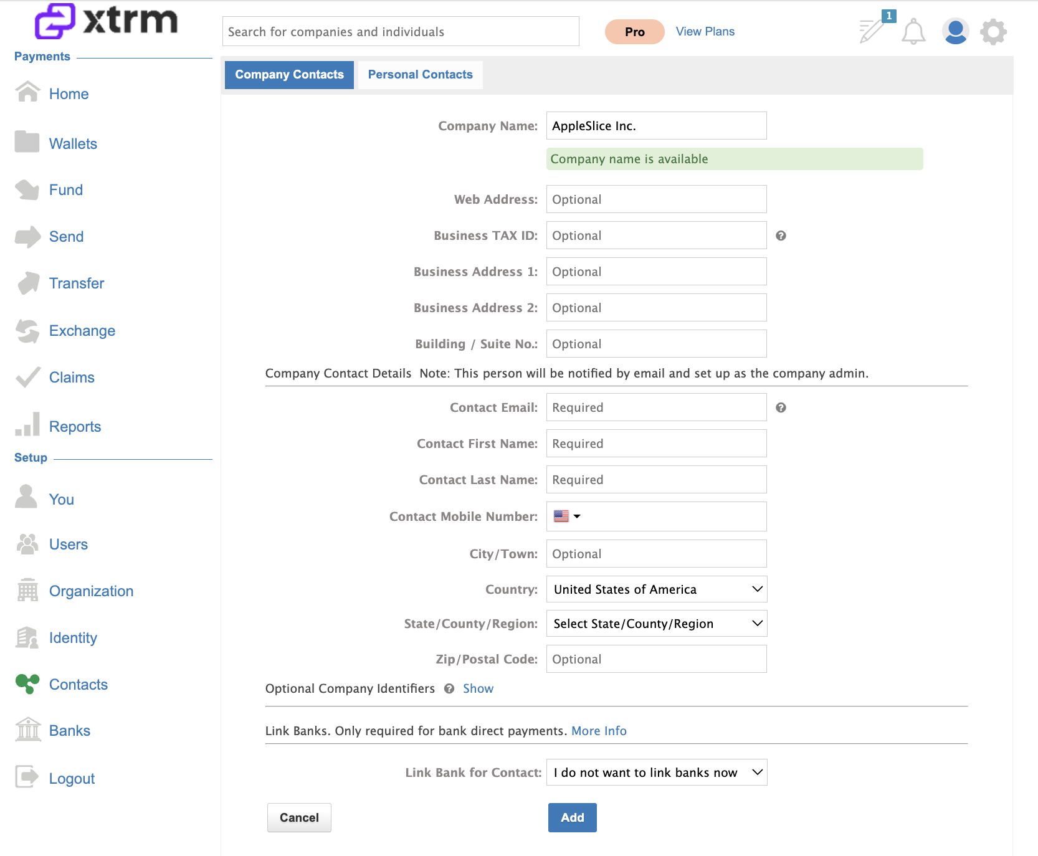1038x856 pixels.
Task: Open Banks from the sidebar
Action: pyautogui.click(x=70, y=731)
